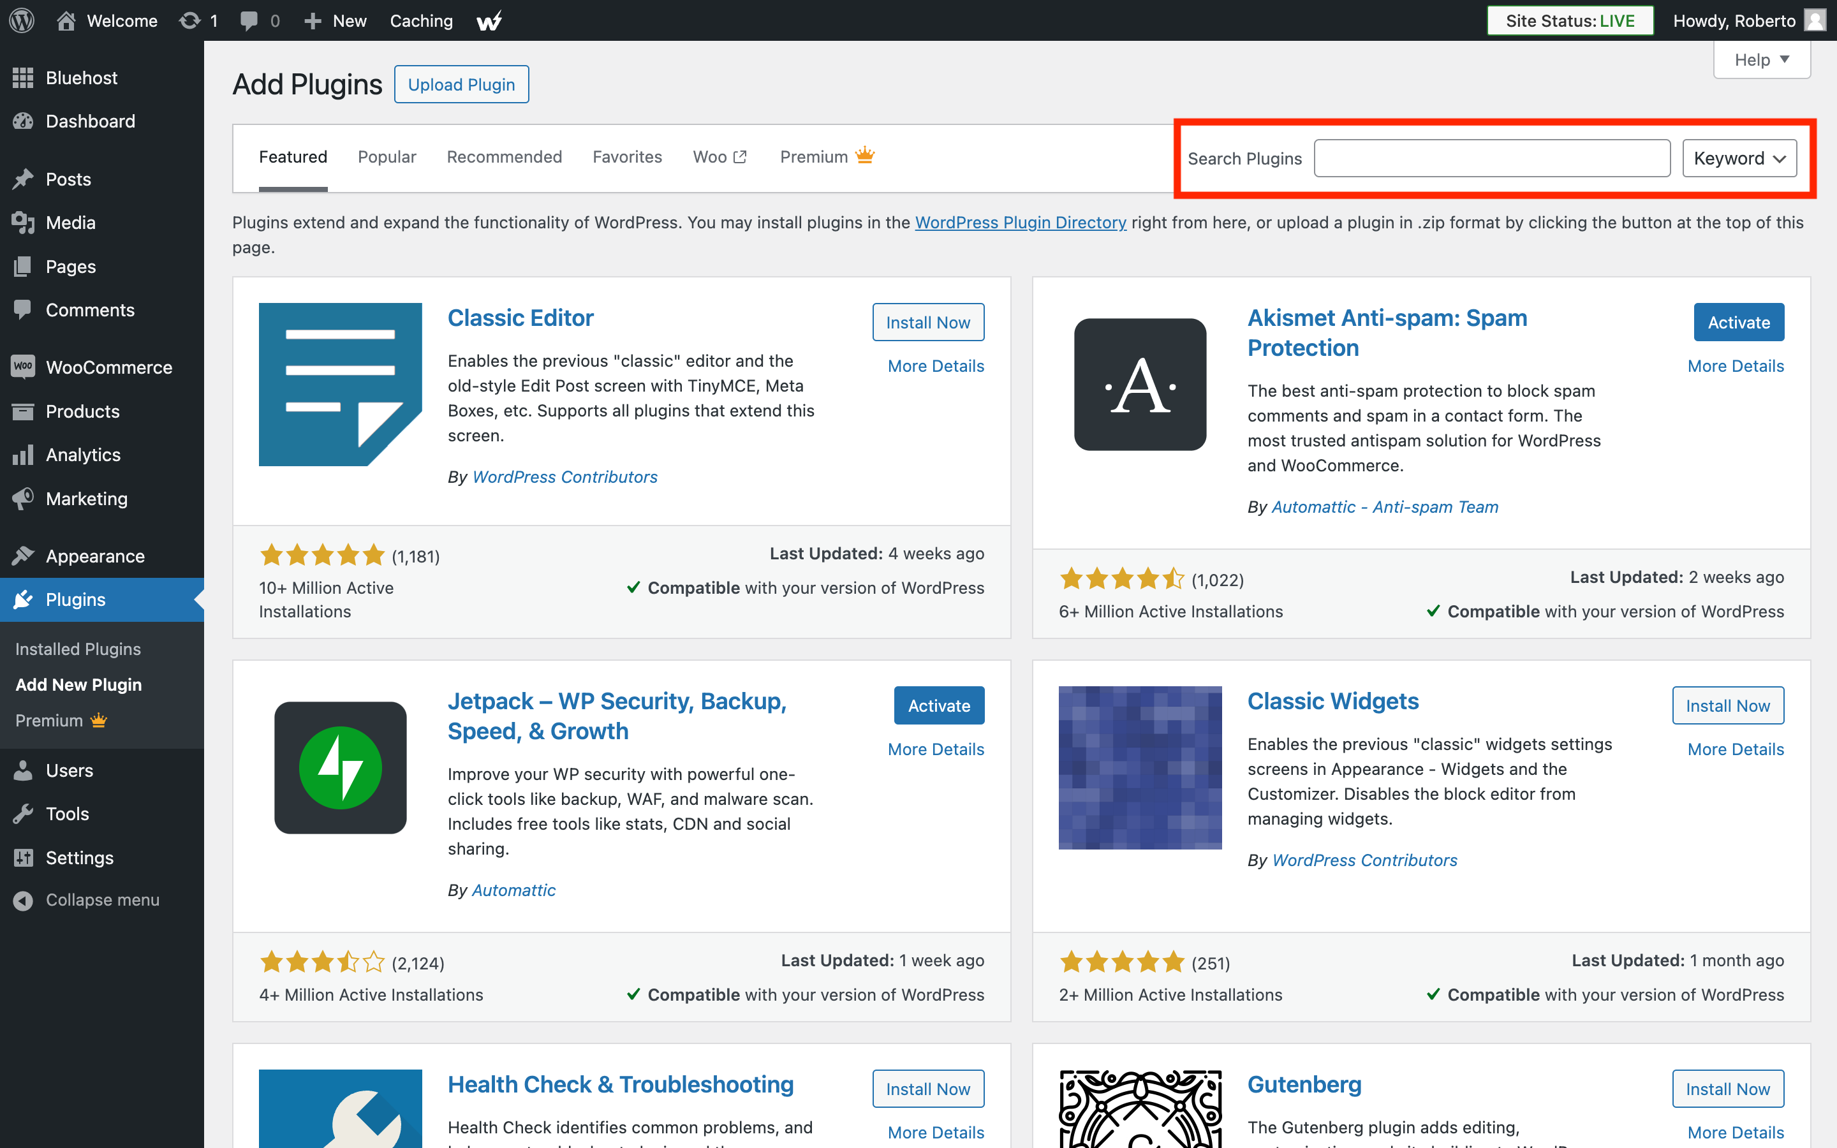
Task: Focus the Search Plugins input field
Action: pyautogui.click(x=1492, y=158)
